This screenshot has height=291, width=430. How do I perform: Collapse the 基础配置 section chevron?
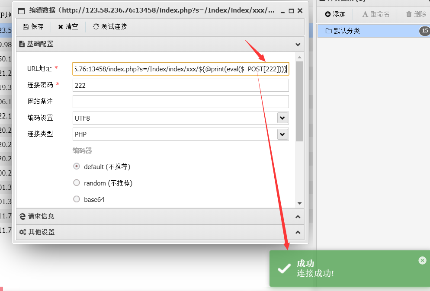coord(298,45)
